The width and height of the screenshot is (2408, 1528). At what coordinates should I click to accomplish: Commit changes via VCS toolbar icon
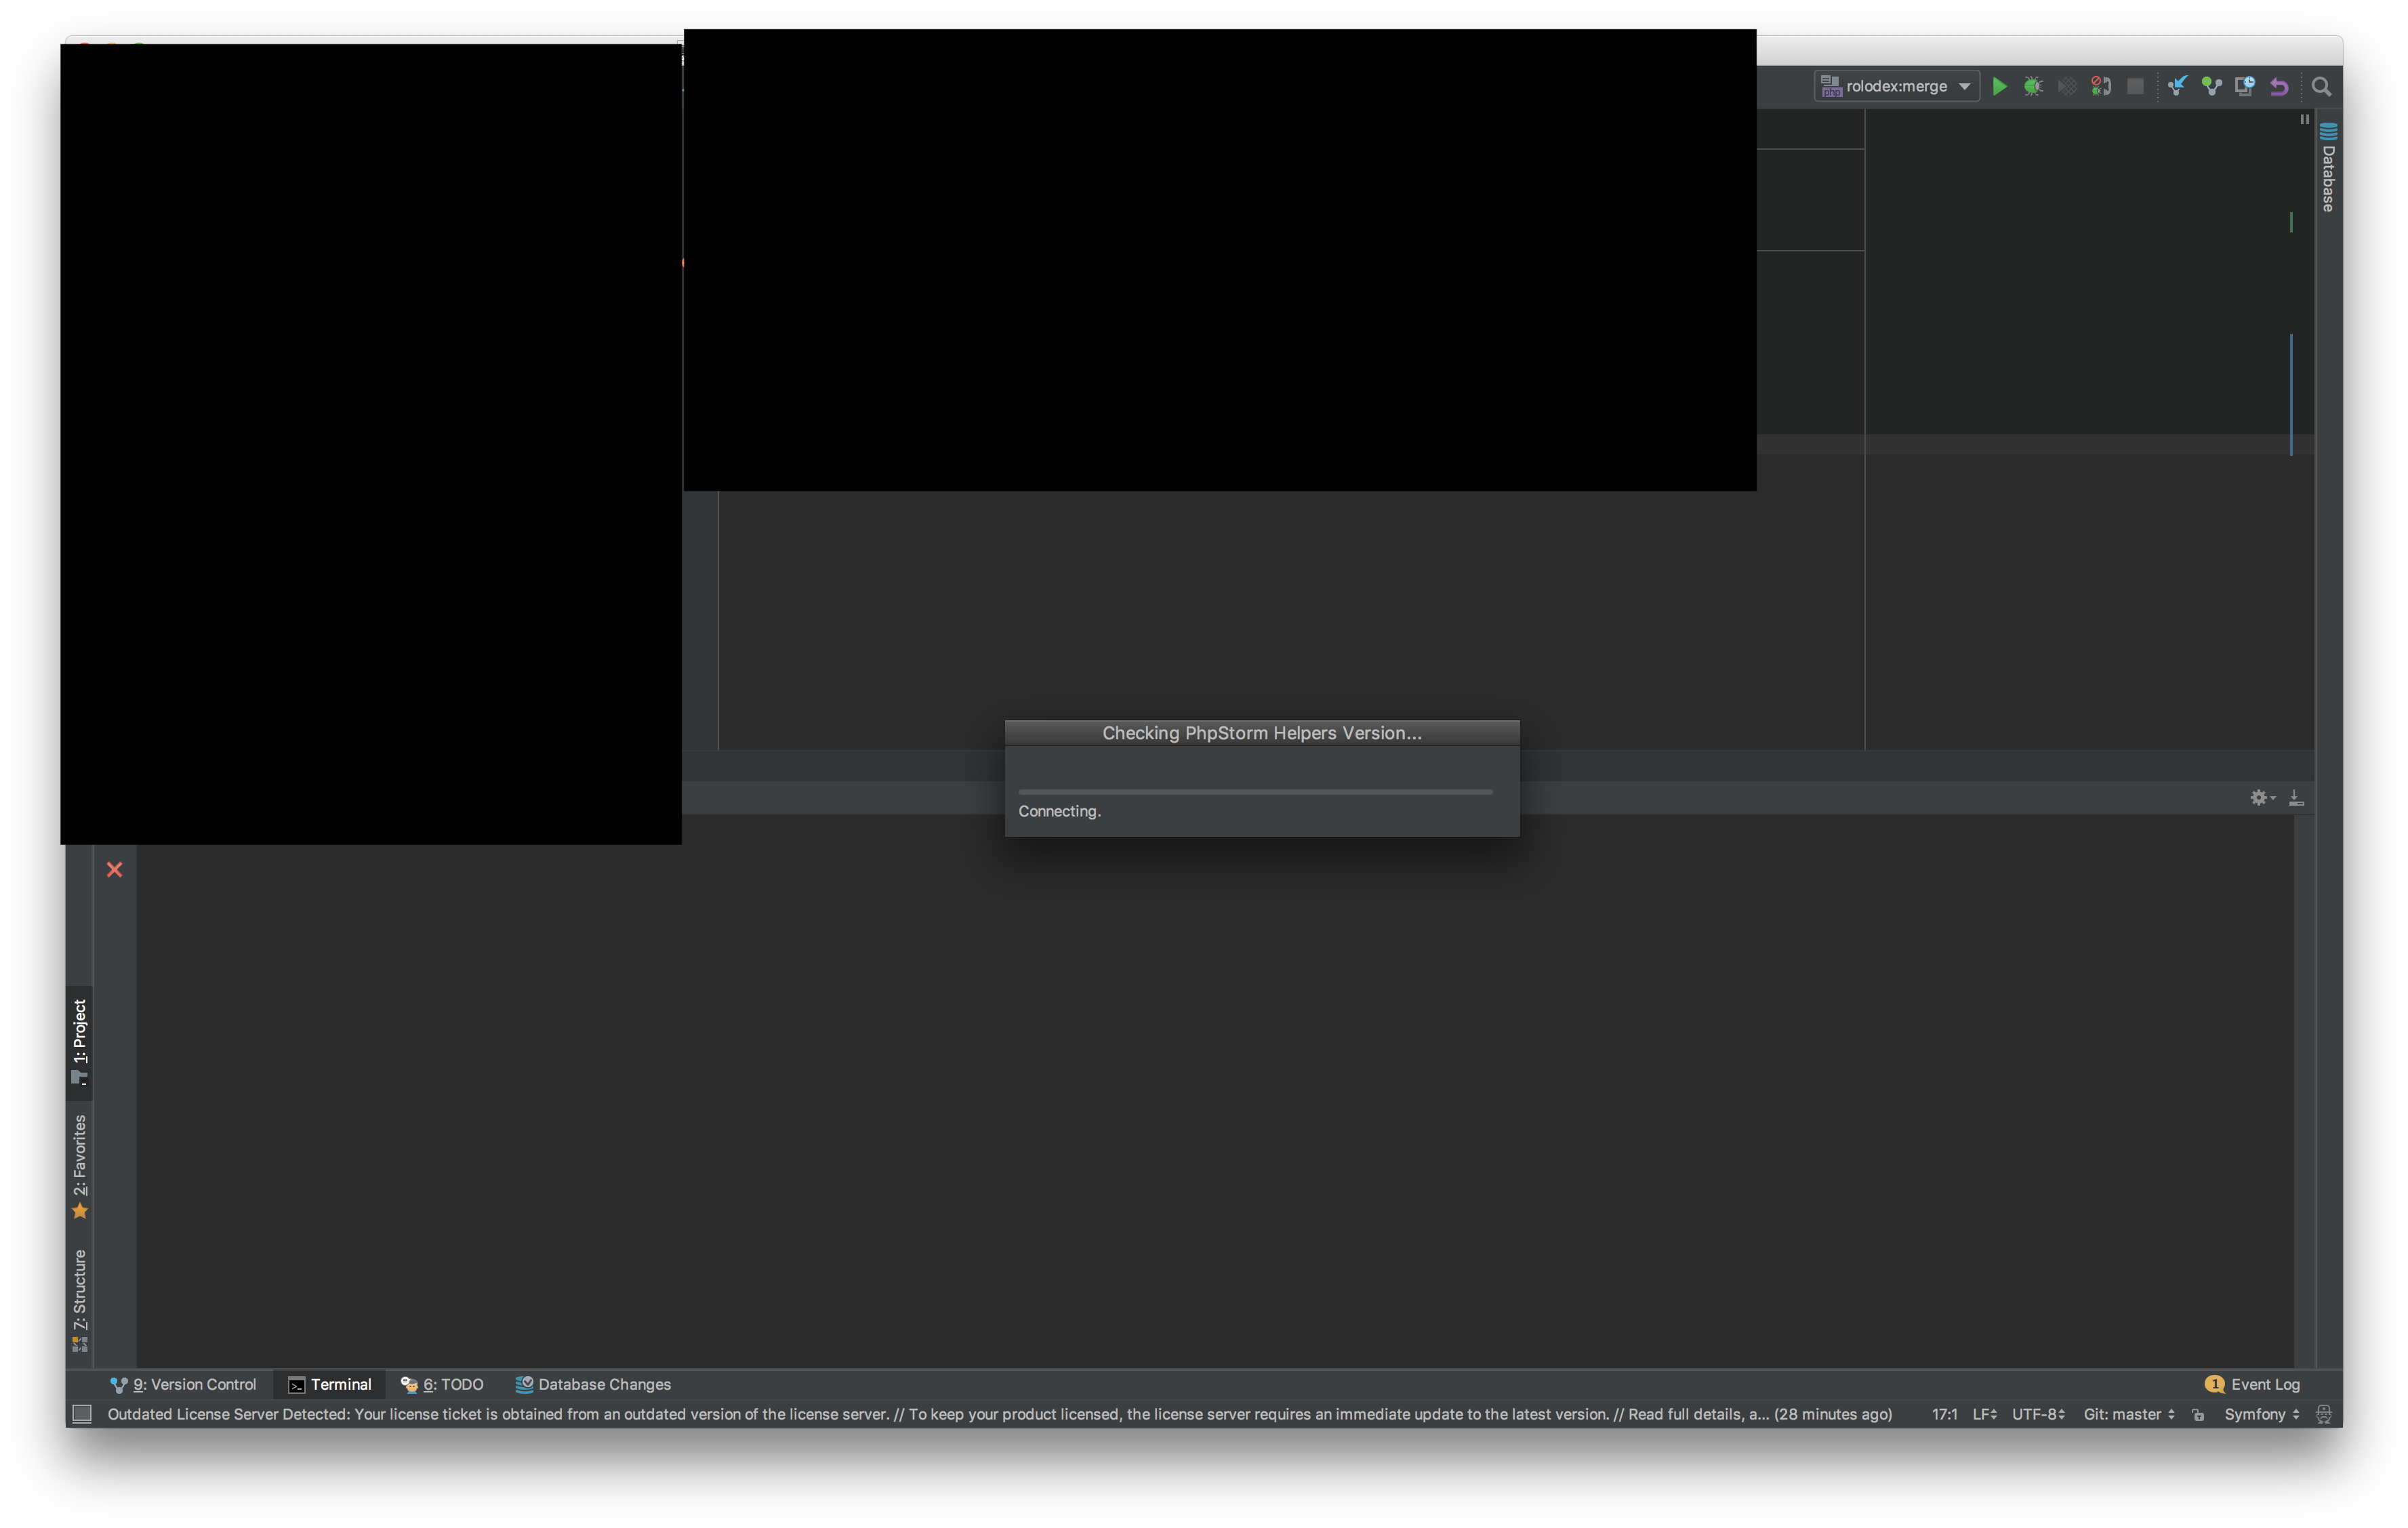click(x=2211, y=86)
